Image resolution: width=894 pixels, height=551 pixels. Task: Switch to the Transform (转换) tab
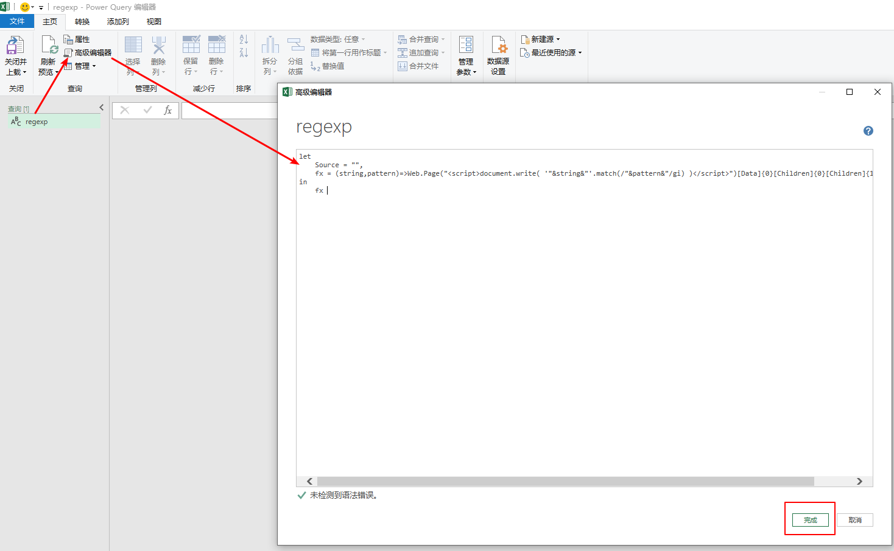(x=82, y=22)
